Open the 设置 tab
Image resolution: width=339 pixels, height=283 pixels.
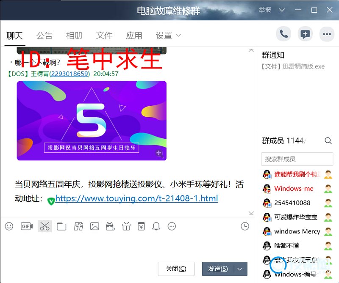164,36
